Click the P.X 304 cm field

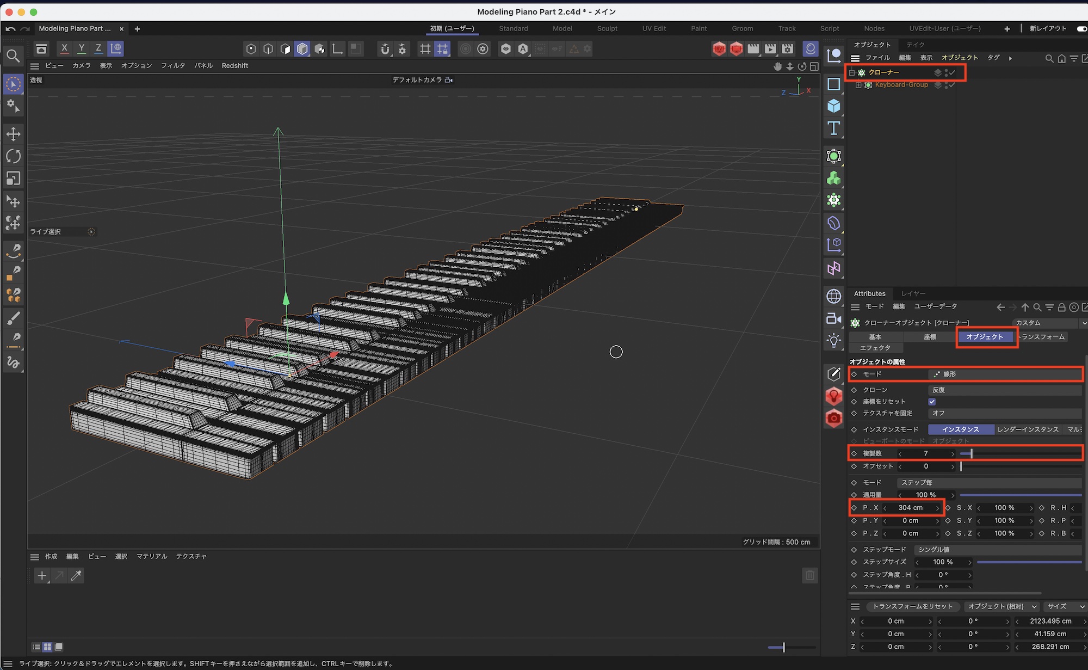point(910,508)
